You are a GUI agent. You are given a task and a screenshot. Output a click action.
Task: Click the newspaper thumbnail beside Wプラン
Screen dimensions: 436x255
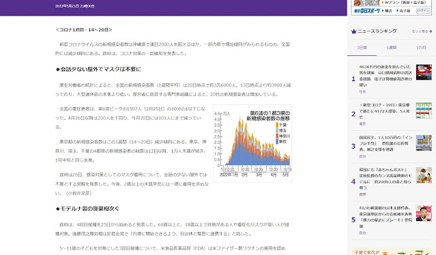pos(366,3)
